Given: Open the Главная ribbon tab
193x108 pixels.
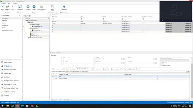Looking at the screenshot, I should (x=3, y=4).
